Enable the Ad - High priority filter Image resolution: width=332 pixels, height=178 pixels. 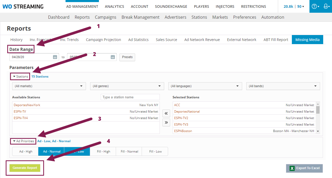coord(25,151)
